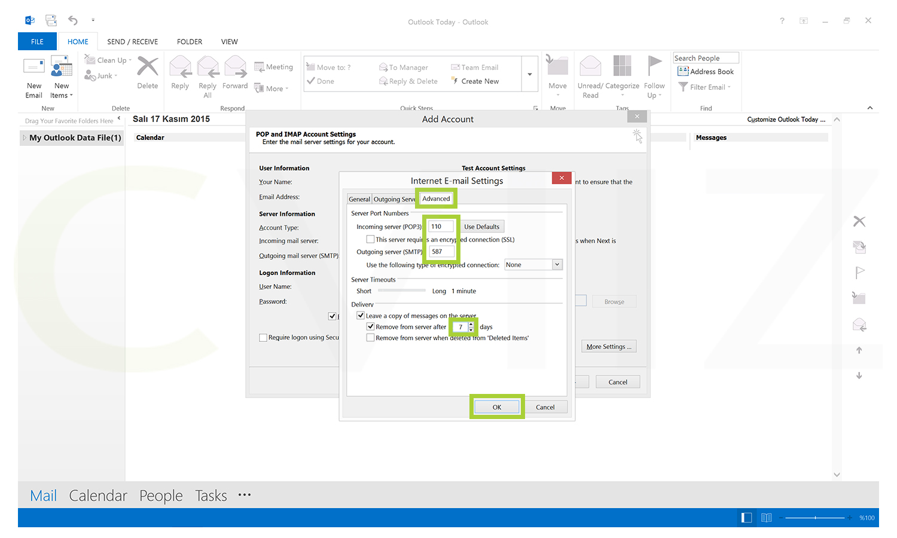Toggle Remove from server after days checkbox
Image resolution: width=897 pixels, height=538 pixels.
[371, 327]
